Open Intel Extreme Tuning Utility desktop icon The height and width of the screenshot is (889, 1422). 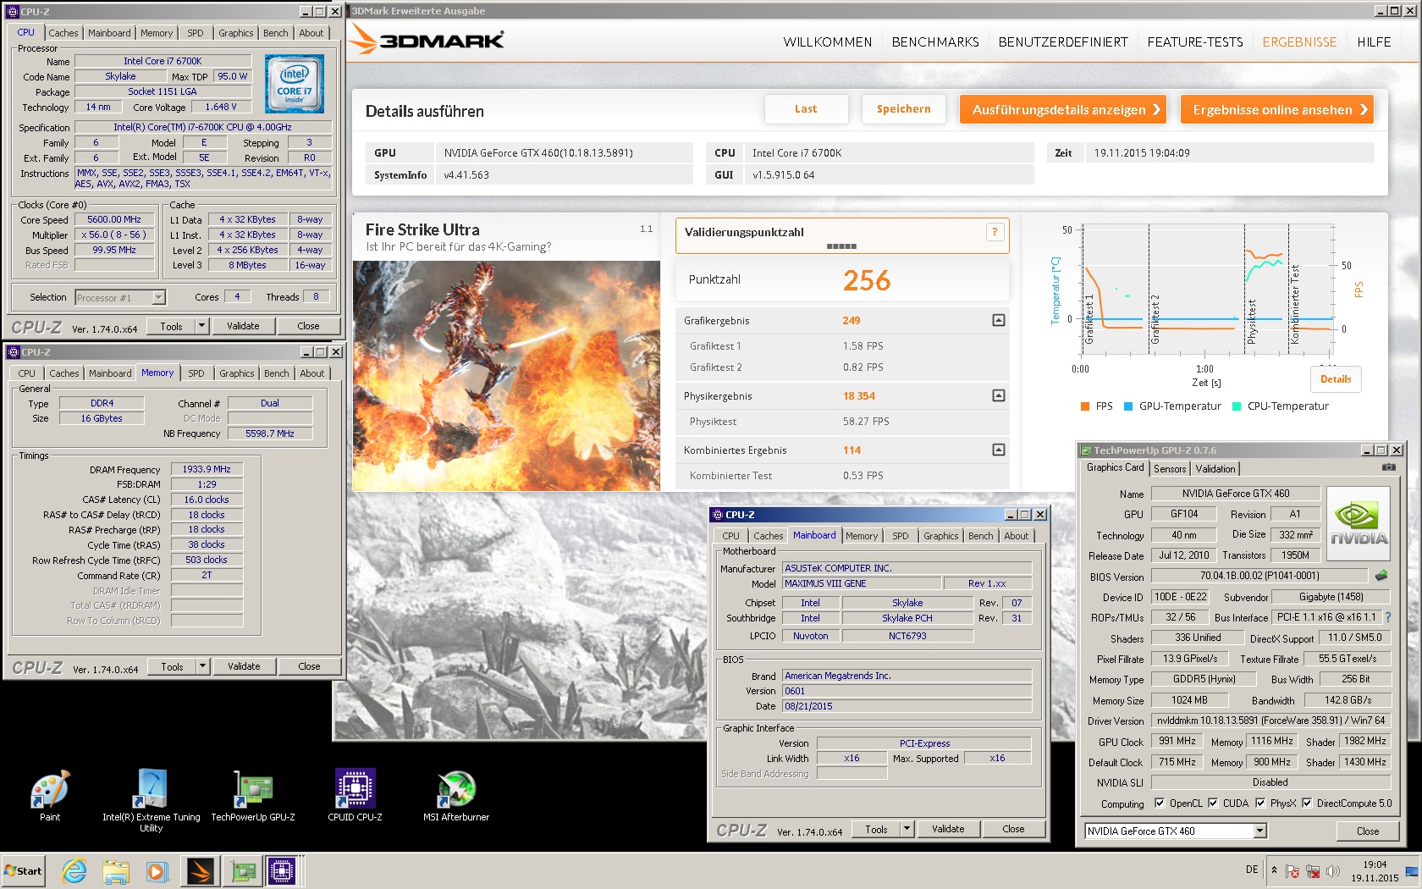pos(151,800)
